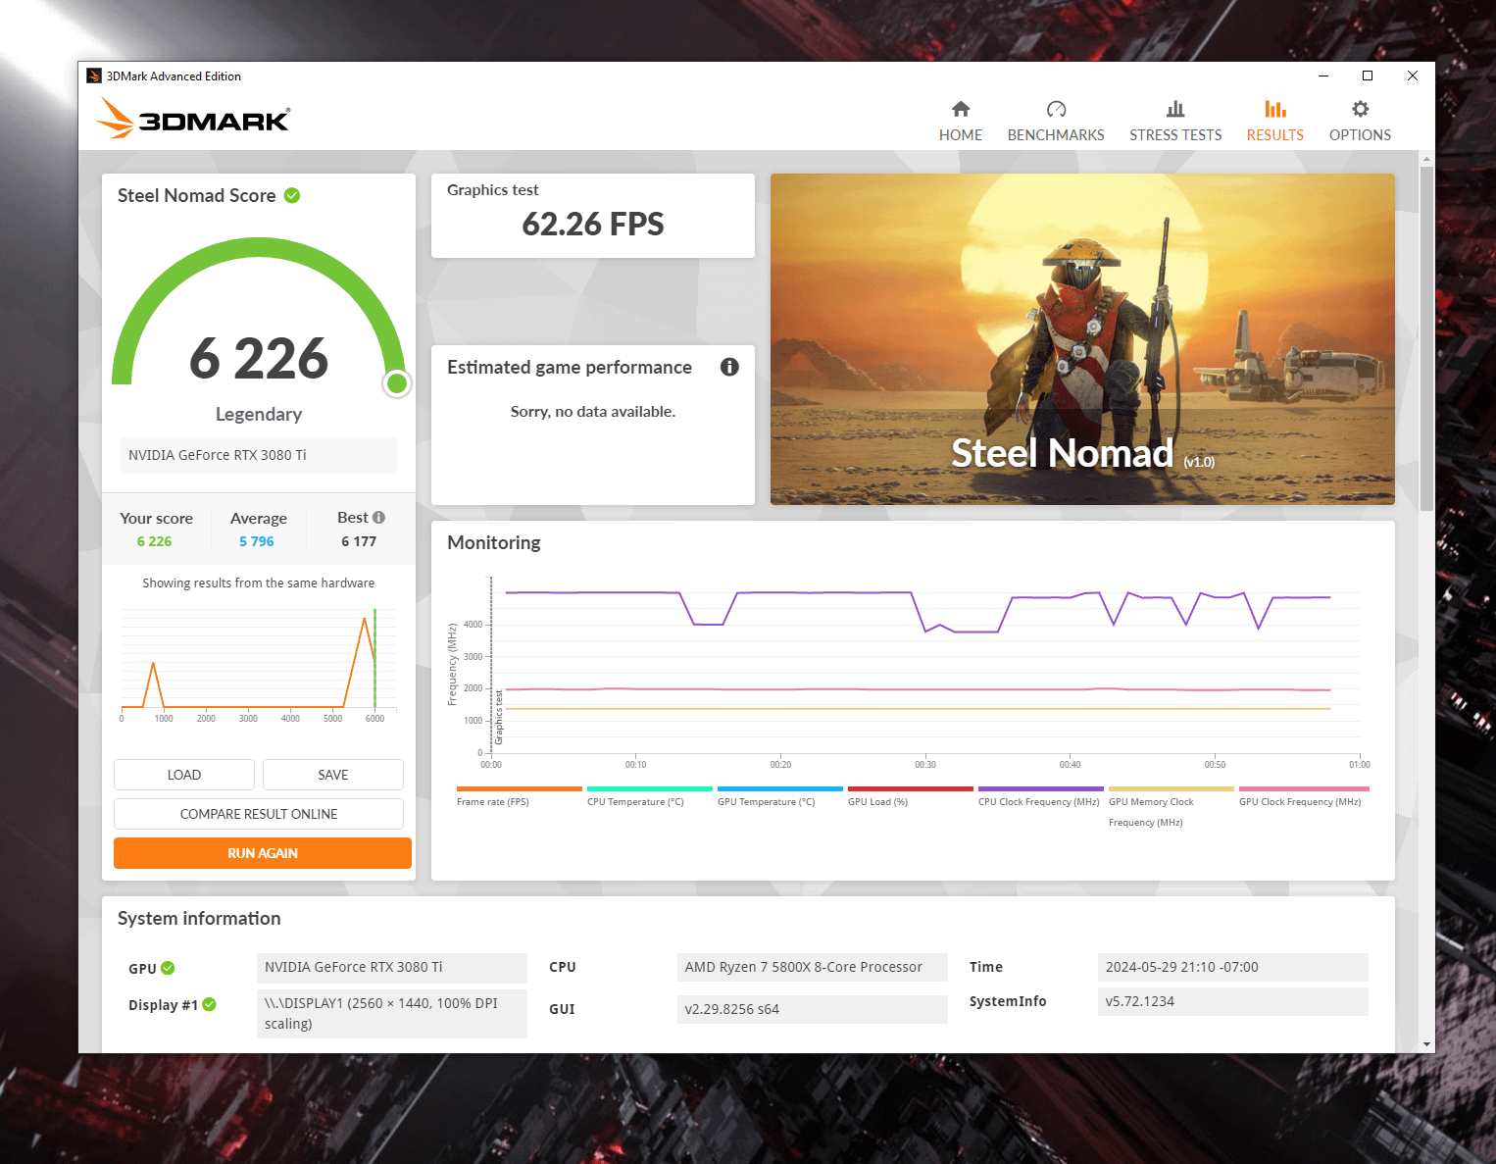
Task: Click the SAVE button
Action: 333,775
